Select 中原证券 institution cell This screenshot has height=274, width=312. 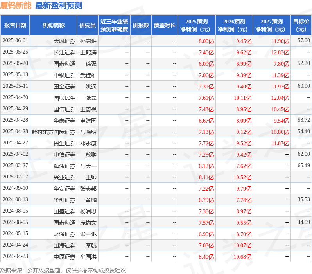65,257
